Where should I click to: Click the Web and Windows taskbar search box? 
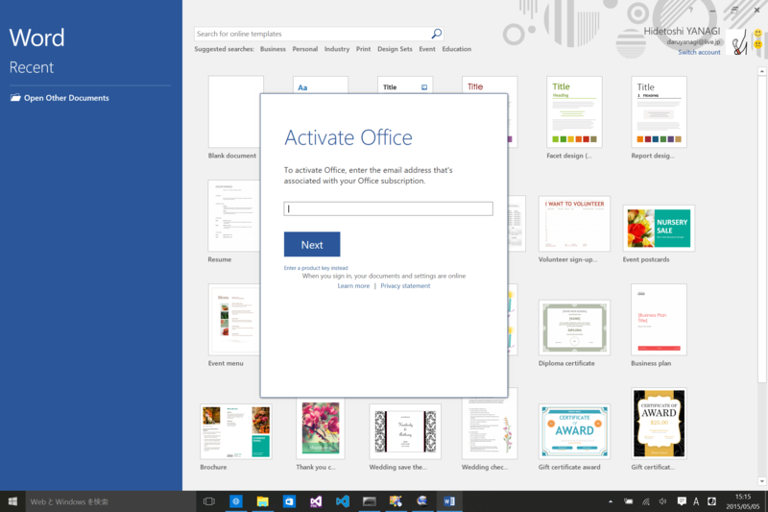110,501
